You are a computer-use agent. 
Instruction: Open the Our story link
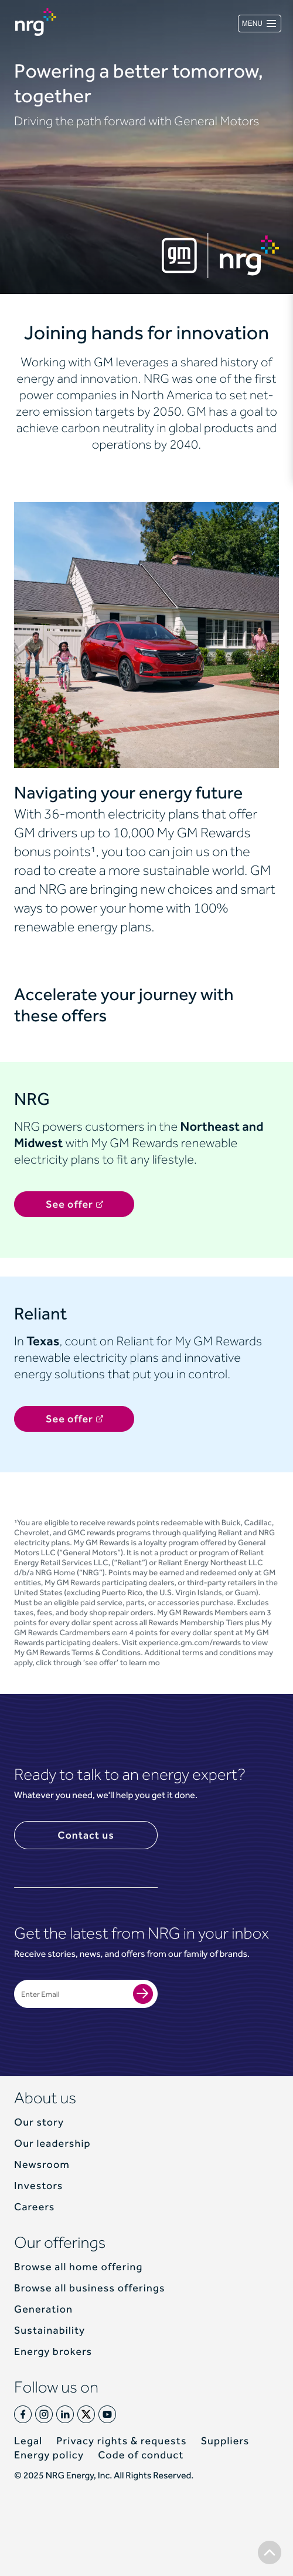39,2122
